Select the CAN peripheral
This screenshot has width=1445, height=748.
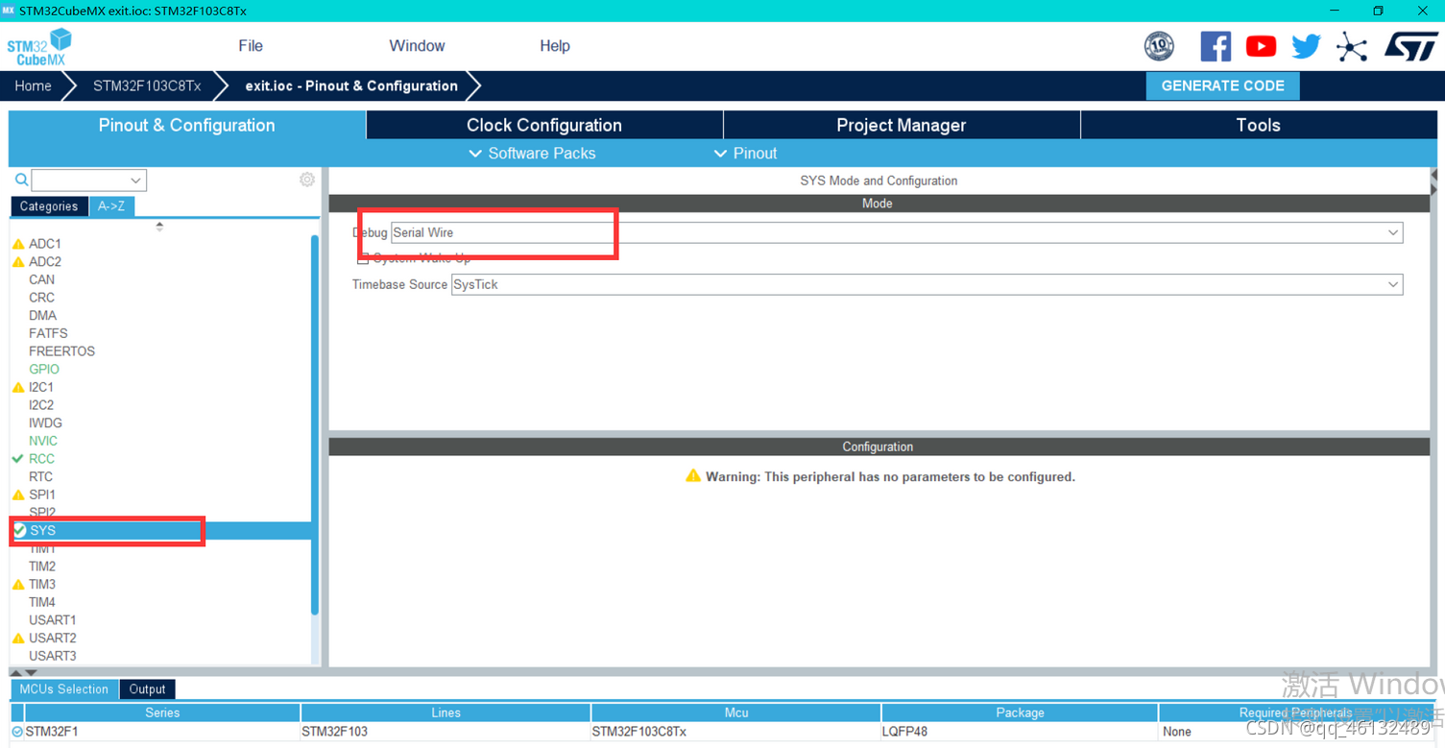[42, 280]
